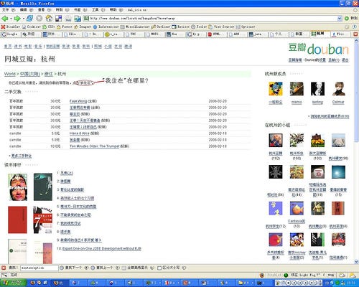Reload the page using the Refresh icon

point(30,18)
